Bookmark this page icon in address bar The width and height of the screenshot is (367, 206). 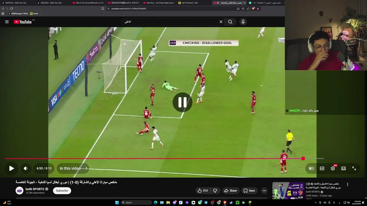tap(103, 9)
